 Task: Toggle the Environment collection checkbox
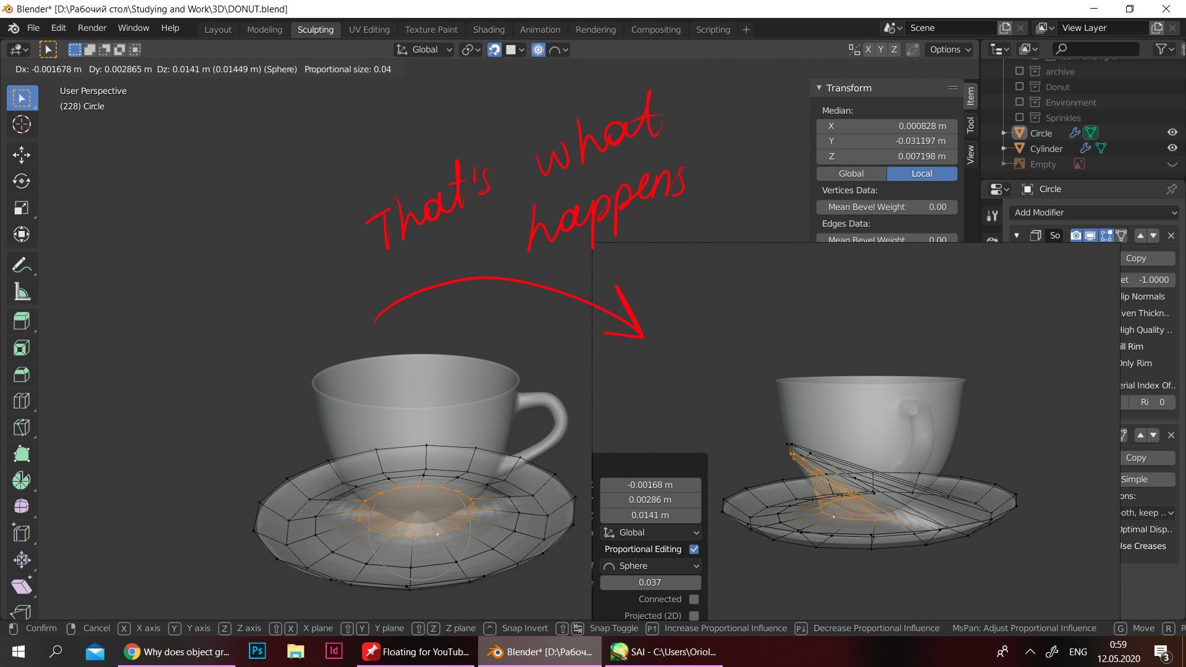1019,102
